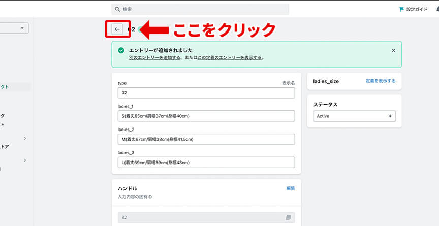
Task: Open the ステータス Active dropdown
Action: pos(354,116)
